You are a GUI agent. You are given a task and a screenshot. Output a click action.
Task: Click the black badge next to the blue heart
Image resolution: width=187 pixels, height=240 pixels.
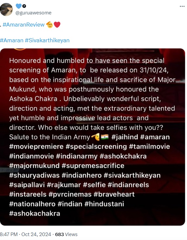click(24, 6)
